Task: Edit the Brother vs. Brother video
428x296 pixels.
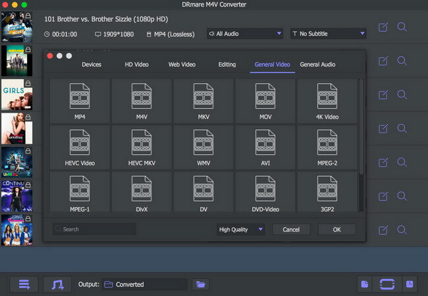Action: pos(383,27)
